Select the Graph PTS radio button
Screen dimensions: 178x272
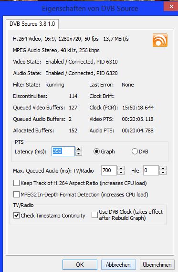click(96, 152)
